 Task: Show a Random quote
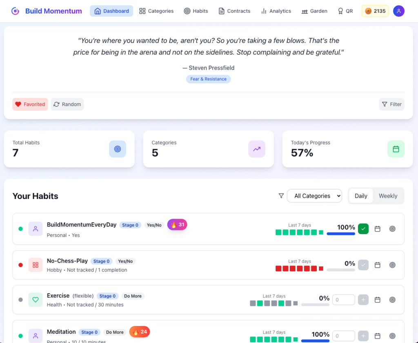point(67,104)
